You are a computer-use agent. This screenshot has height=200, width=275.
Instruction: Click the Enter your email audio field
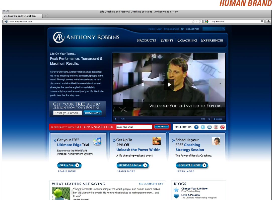67,113
